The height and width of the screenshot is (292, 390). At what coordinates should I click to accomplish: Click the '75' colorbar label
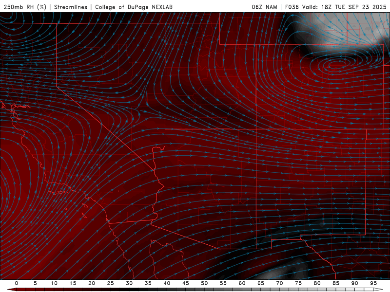298,283
